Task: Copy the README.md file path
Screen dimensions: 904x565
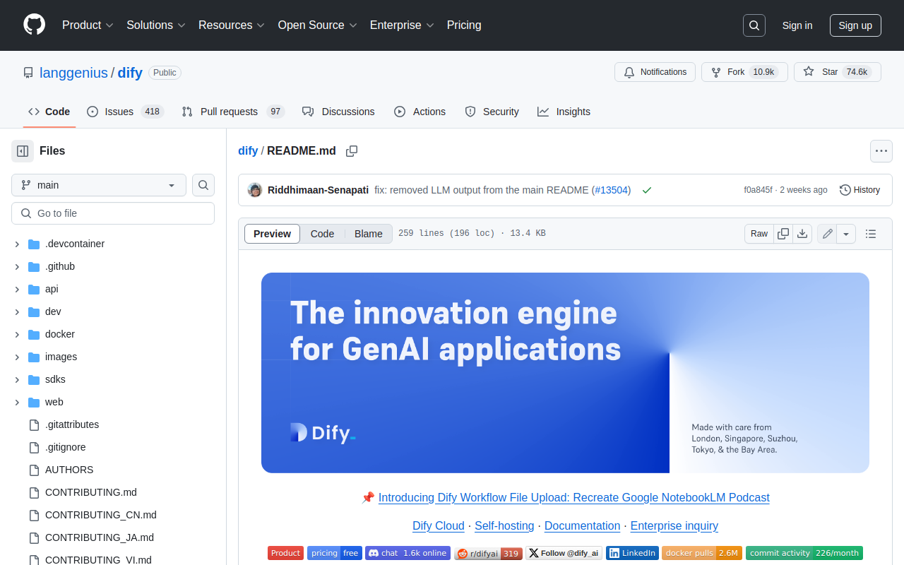Action: tap(352, 150)
